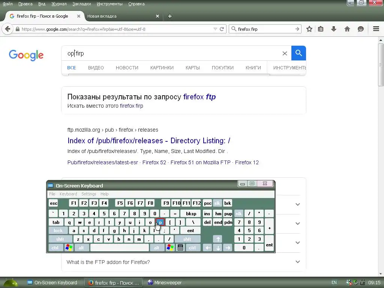Click the 'bksp' key on the keyboard
The height and width of the screenshot is (288, 384).
(x=191, y=213)
